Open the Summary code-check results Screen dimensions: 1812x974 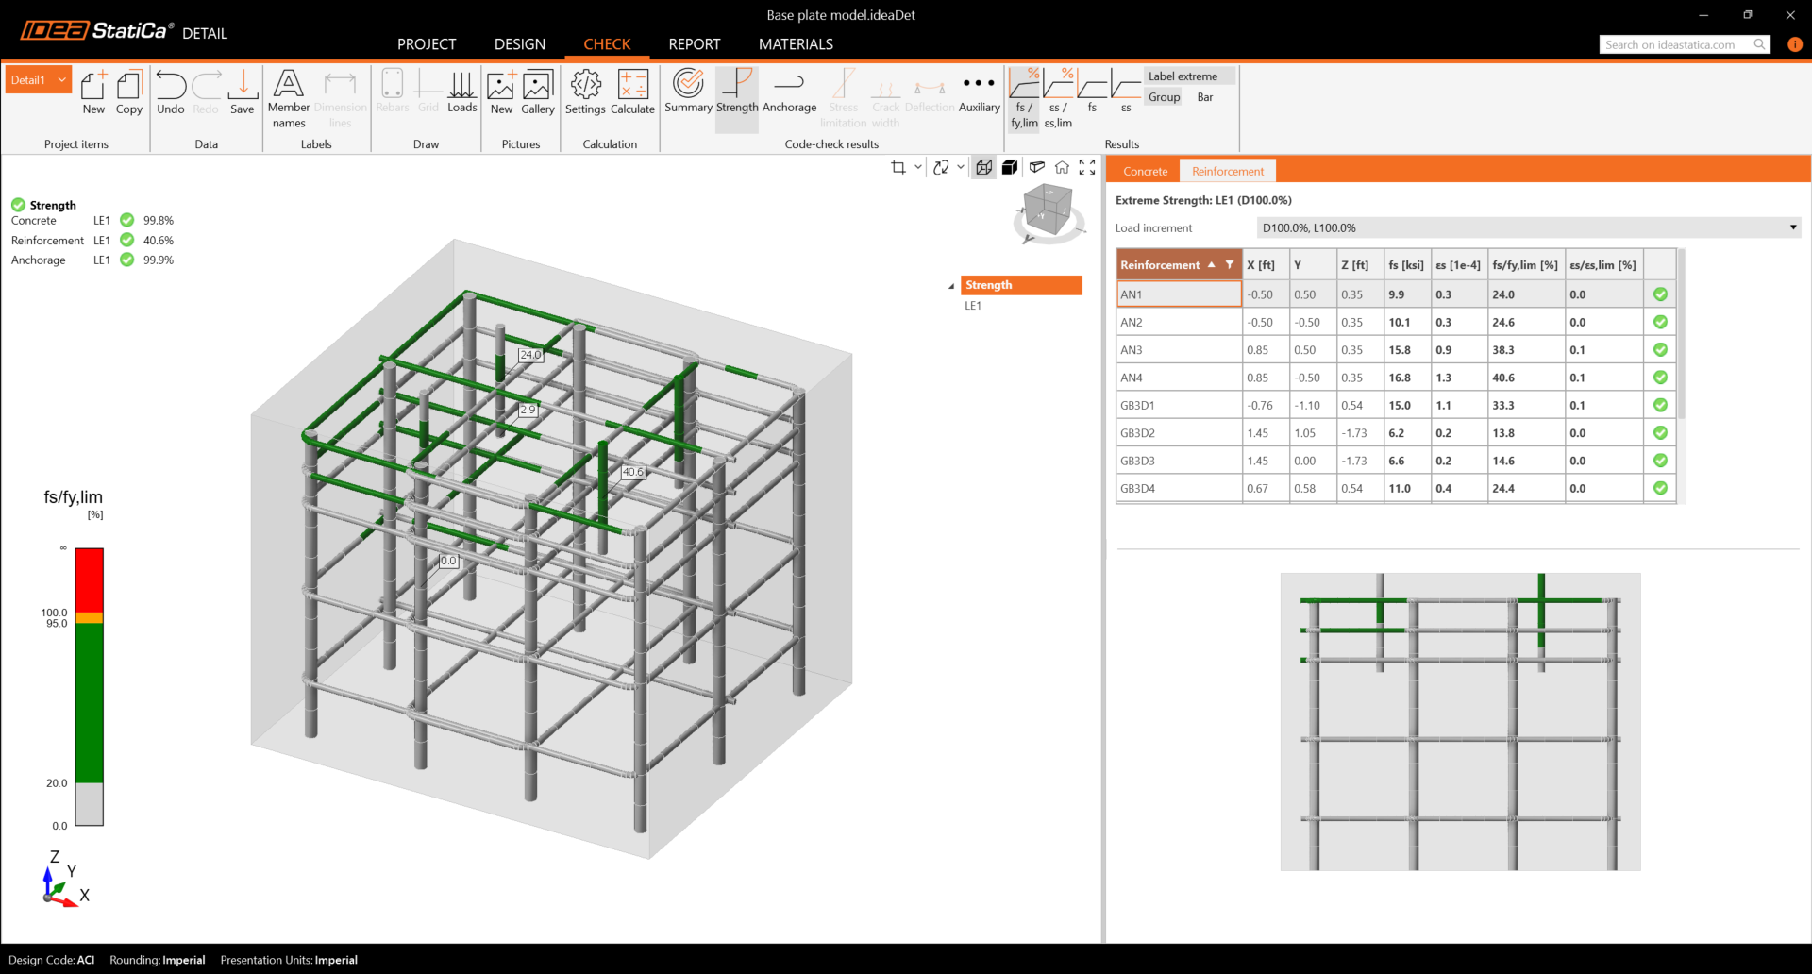688,92
